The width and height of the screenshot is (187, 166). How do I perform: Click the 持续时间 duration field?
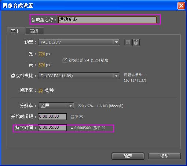tap(52, 128)
